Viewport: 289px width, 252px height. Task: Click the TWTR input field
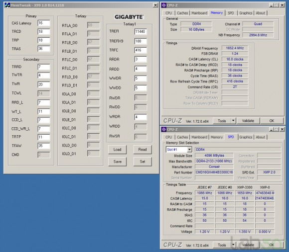pos(44,75)
